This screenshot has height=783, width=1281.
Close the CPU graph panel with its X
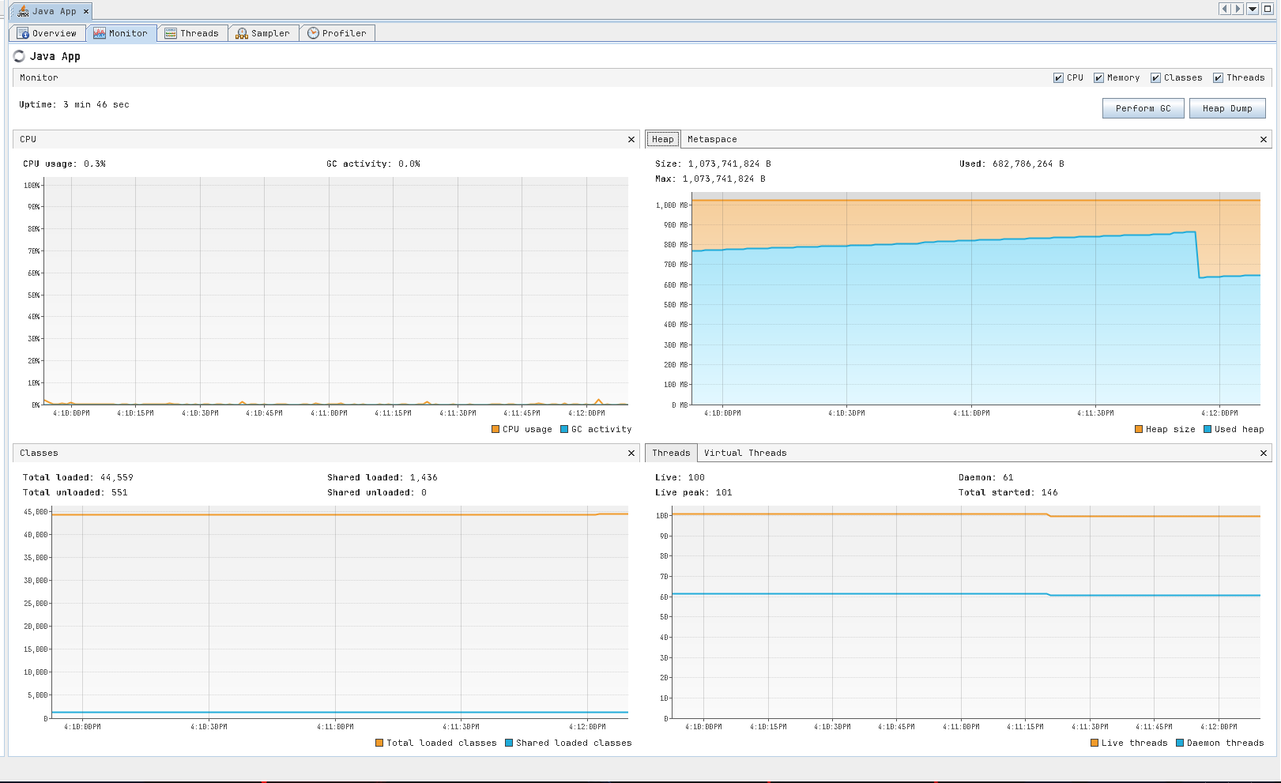point(631,139)
